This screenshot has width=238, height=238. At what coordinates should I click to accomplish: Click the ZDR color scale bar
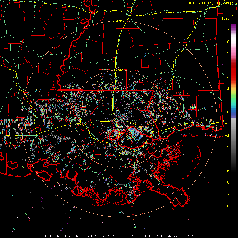click(x=234, y=117)
